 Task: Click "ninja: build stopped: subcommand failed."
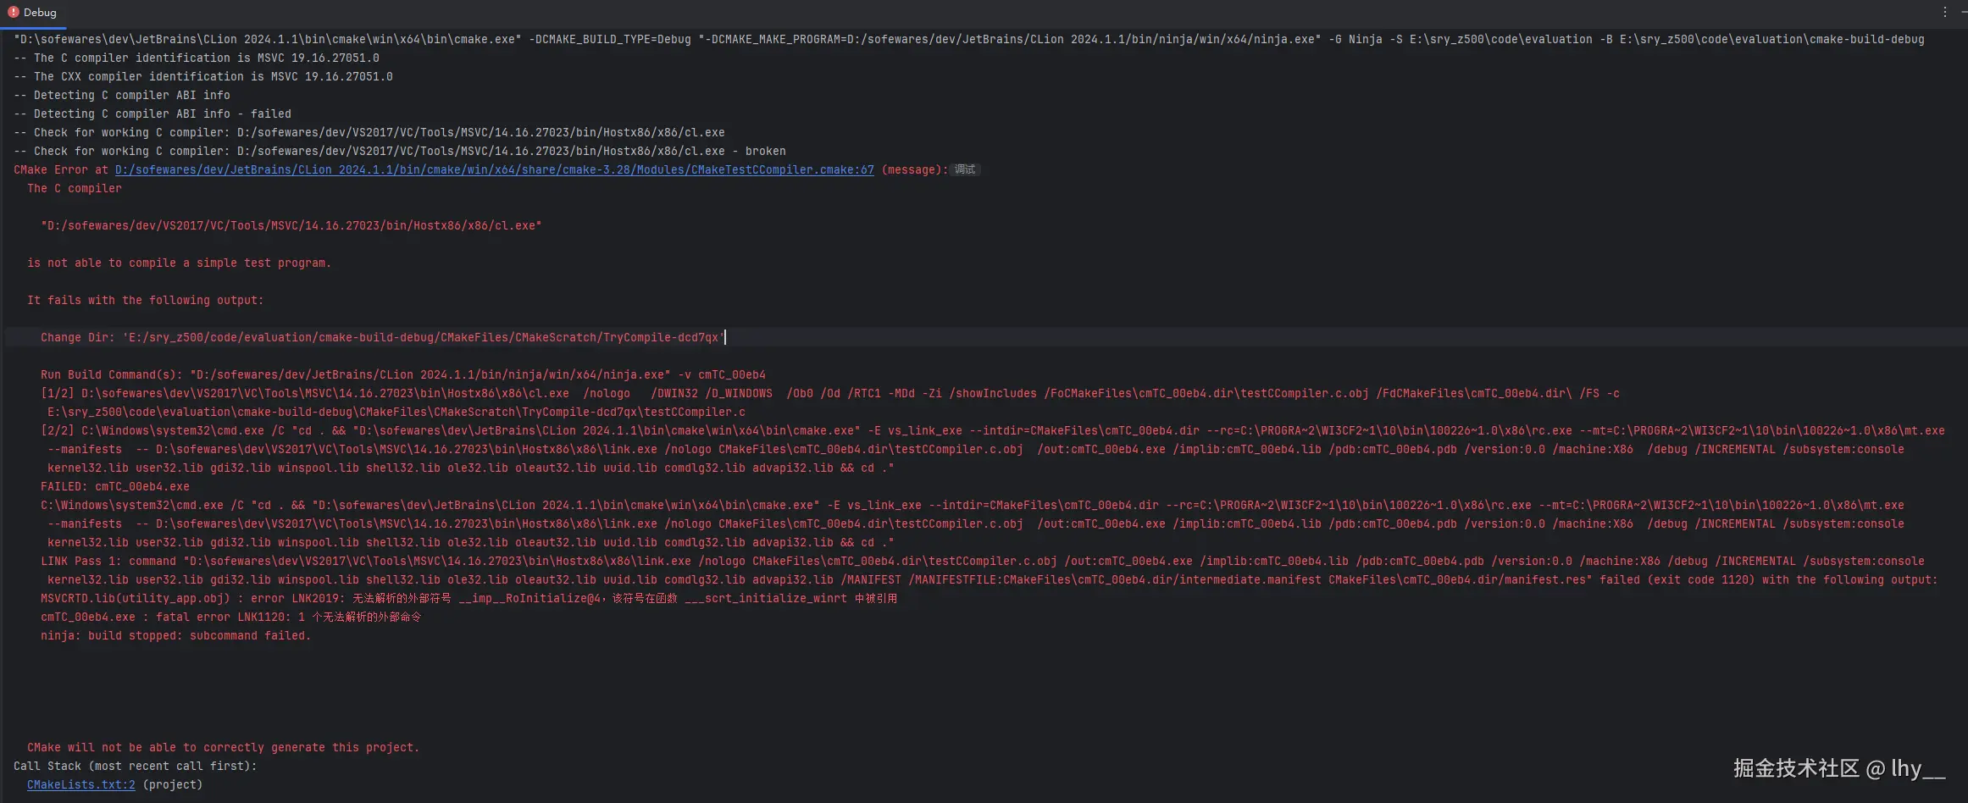coord(176,635)
